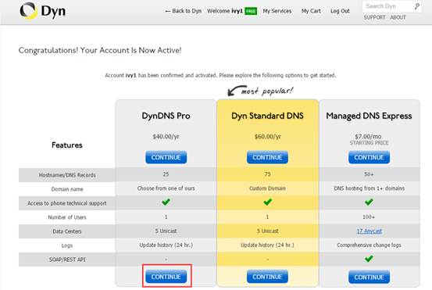The height and width of the screenshot is (290, 432).
Task: Click the $60.00/yr price
Action: (267, 137)
